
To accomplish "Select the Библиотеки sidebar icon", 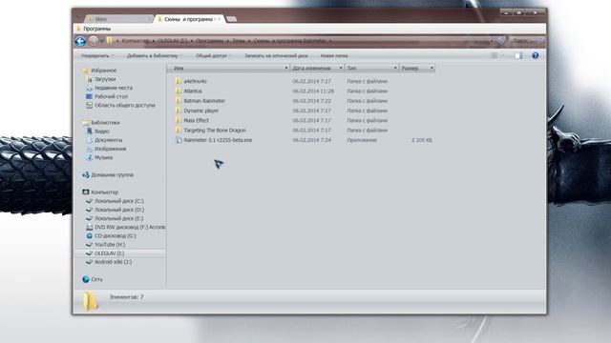I will 85,123.
